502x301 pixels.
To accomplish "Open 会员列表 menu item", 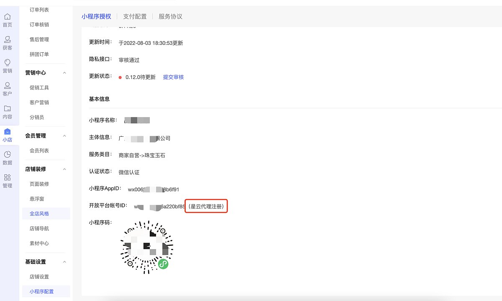I will click(39, 150).
